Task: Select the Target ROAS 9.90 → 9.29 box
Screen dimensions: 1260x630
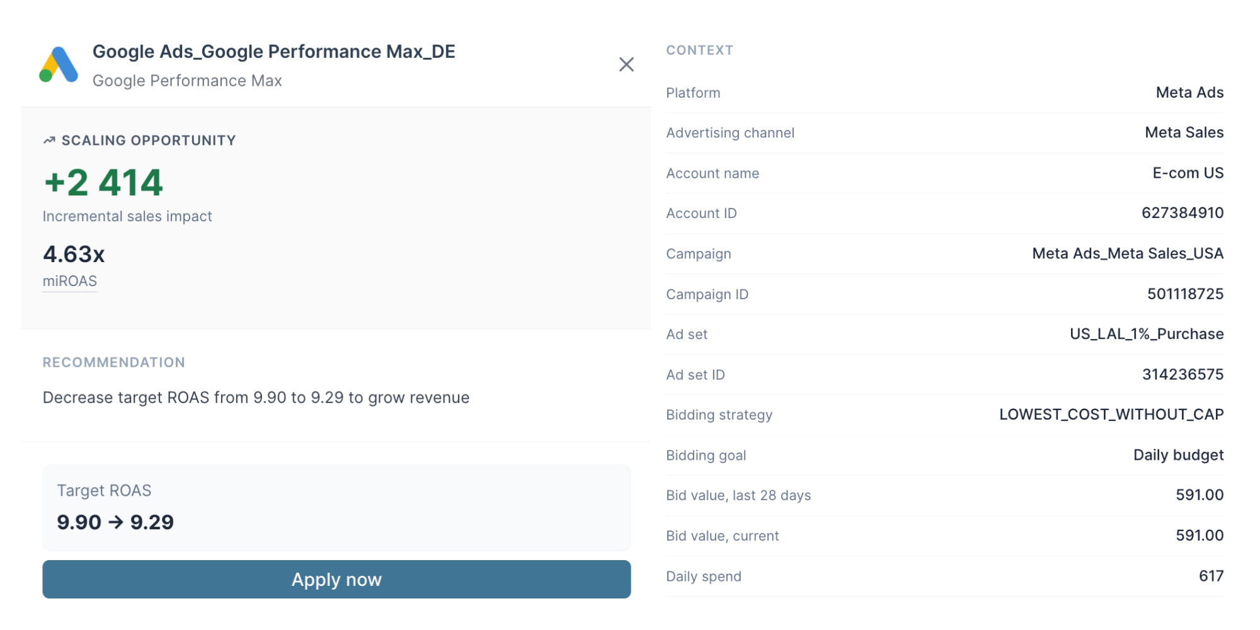Action: click(336, 508)
